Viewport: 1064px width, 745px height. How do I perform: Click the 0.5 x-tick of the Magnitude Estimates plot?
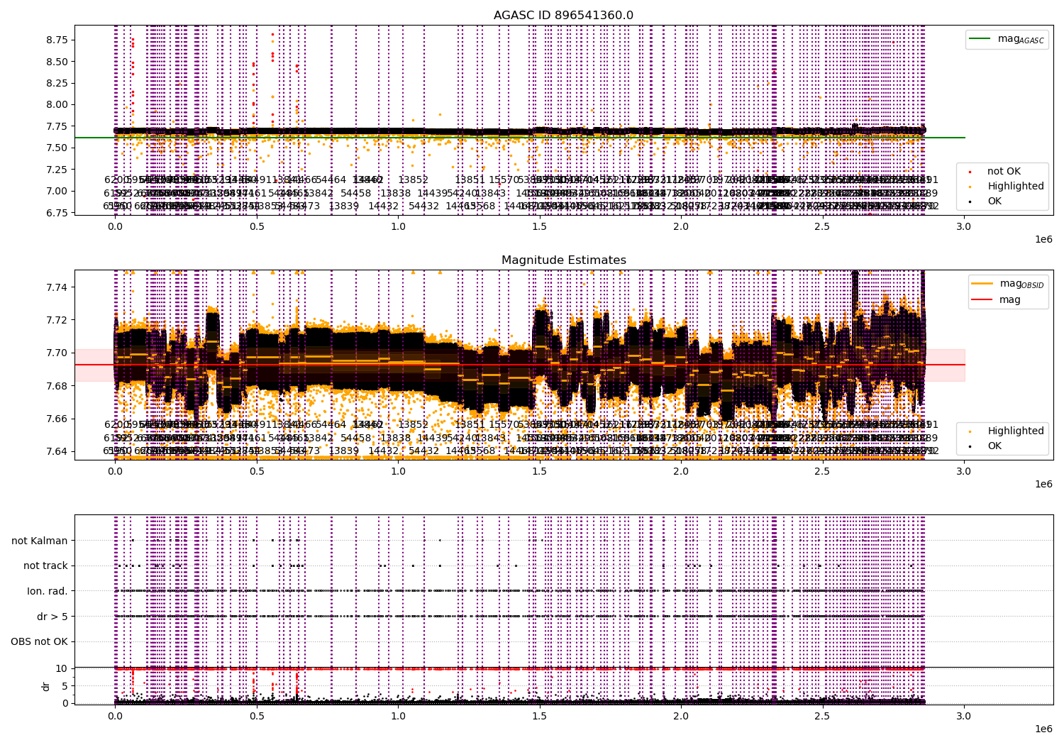point(257,472)
